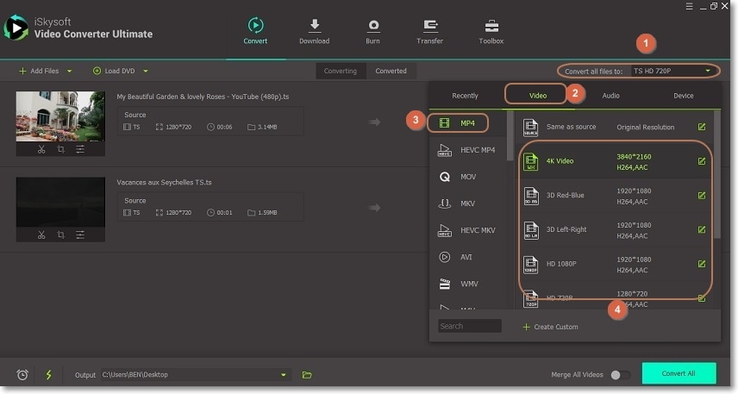Screen dimensions: 738x394
Task: Expand the Add Files dropdown arrow
Action: (x=69, y=71)
